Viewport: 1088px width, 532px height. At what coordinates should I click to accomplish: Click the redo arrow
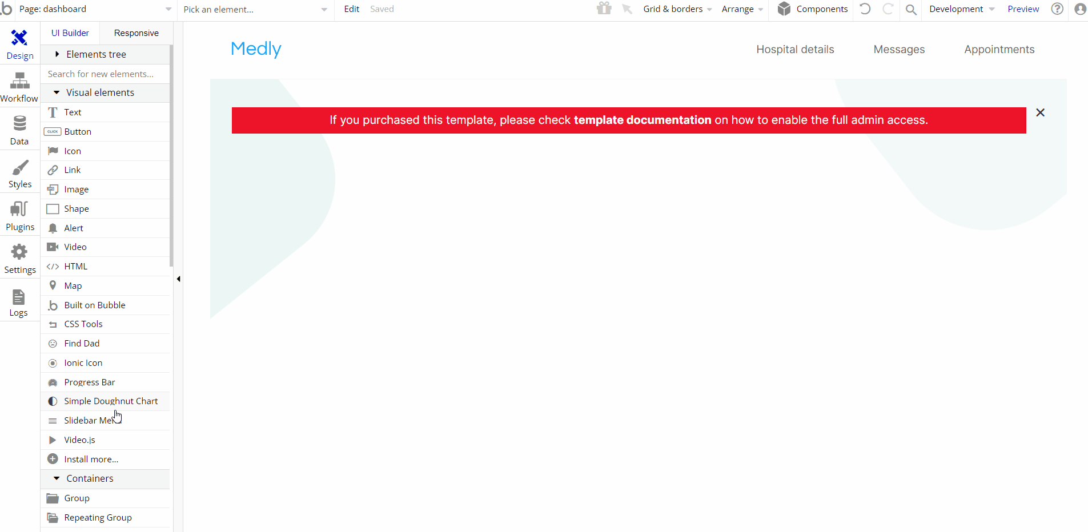[888, 9]
